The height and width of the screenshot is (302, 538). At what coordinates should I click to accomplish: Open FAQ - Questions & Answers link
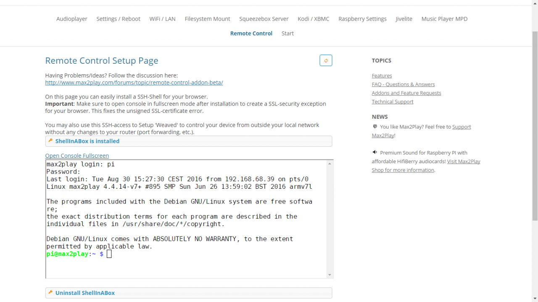[x=403, y=84]
